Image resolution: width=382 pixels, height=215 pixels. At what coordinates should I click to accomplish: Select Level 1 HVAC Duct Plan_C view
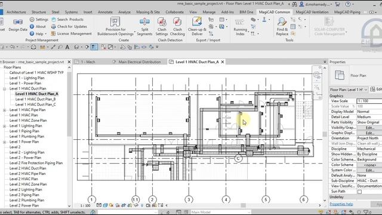[x=35, y=105]
